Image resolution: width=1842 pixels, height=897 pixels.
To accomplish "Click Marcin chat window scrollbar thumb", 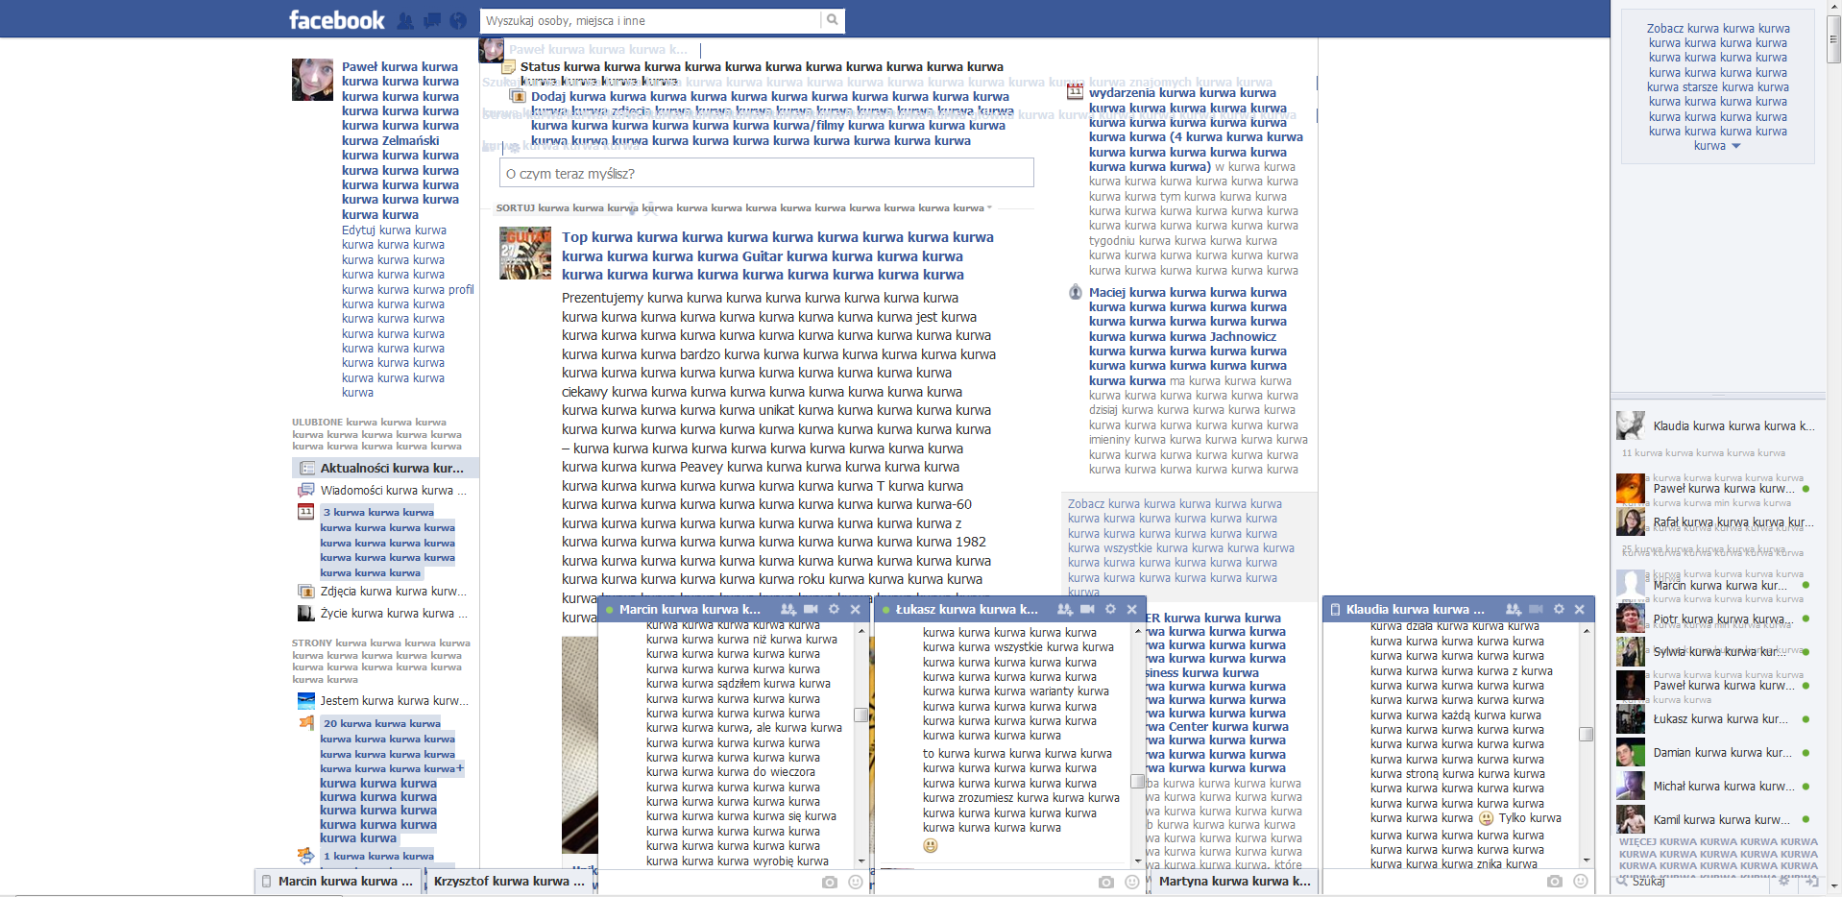I will (860, 715).
